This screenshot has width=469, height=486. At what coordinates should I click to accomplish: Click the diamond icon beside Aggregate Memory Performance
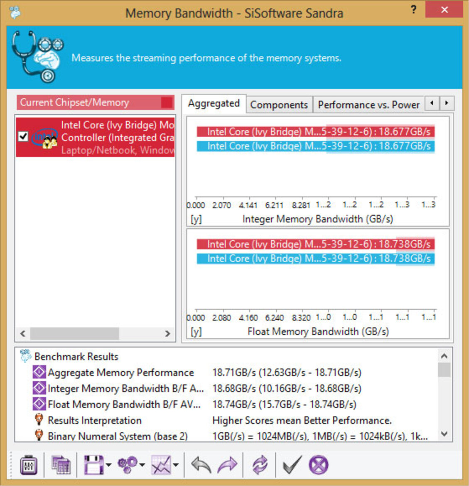(39, 372)
